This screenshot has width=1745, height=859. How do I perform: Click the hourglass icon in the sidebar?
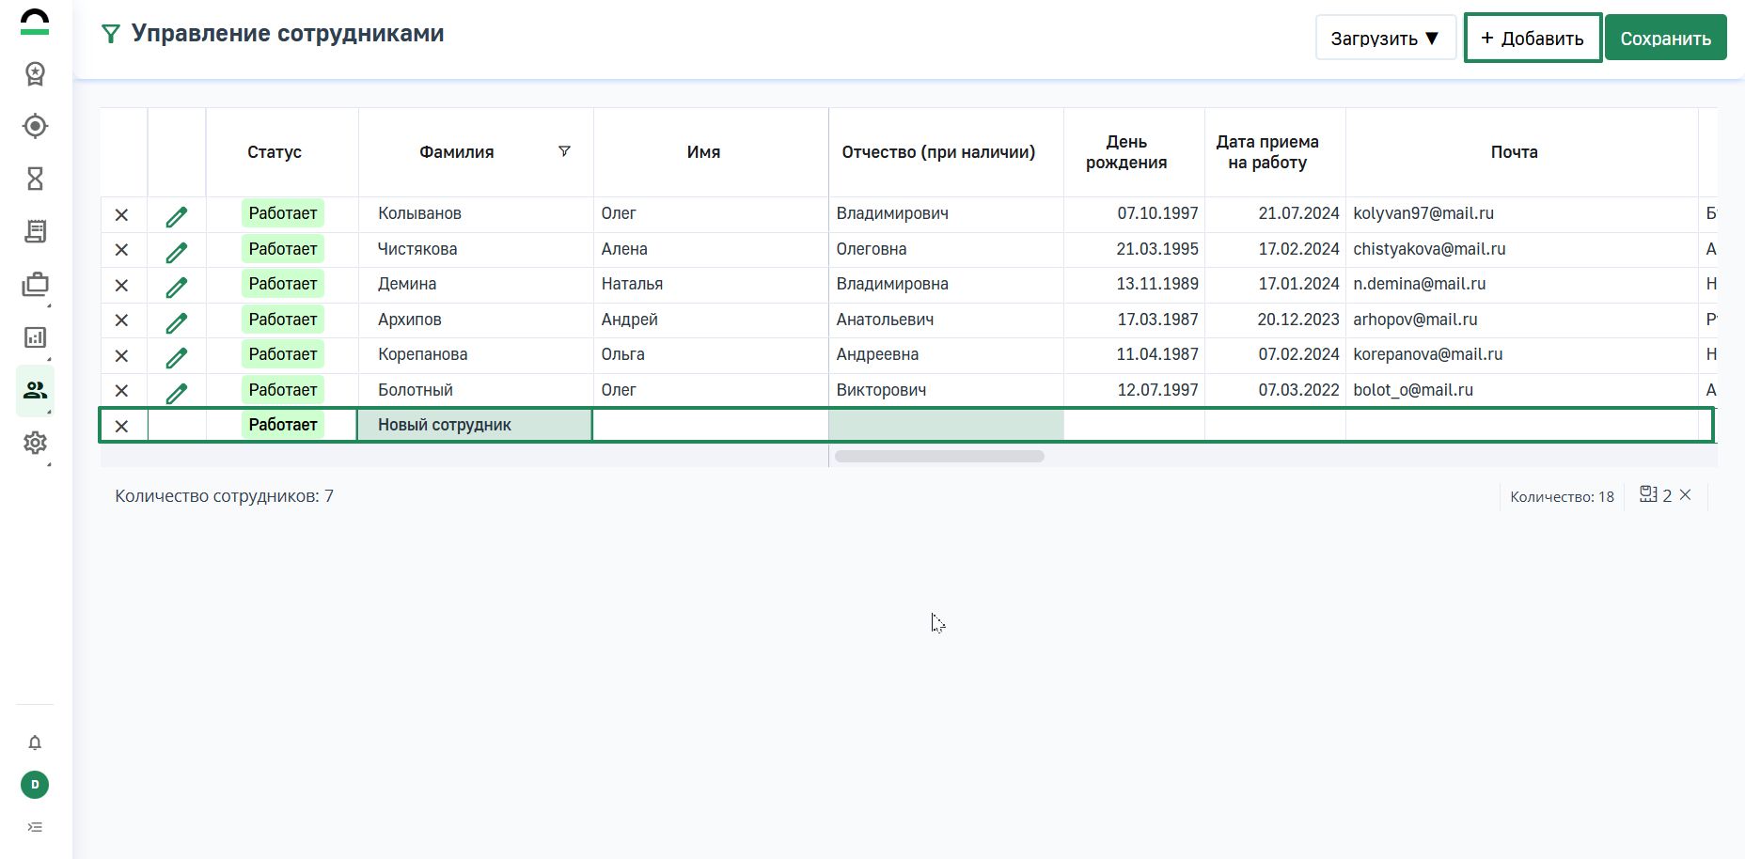(35, 179)
